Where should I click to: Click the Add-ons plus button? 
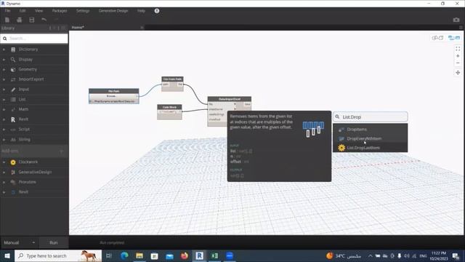click(61, 151)
